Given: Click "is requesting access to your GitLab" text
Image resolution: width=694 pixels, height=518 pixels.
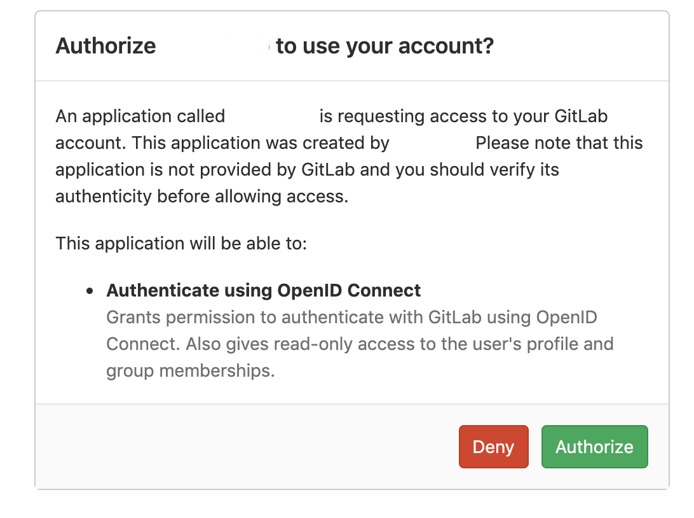Looking at the screenshot, I should (x=463, y=116).
